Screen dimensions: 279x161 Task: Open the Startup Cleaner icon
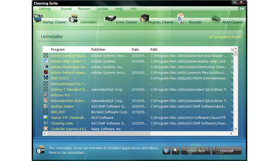[38, 18]
